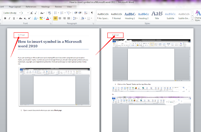
Task: Toggle Underline formatting
Action: [14, 18]
